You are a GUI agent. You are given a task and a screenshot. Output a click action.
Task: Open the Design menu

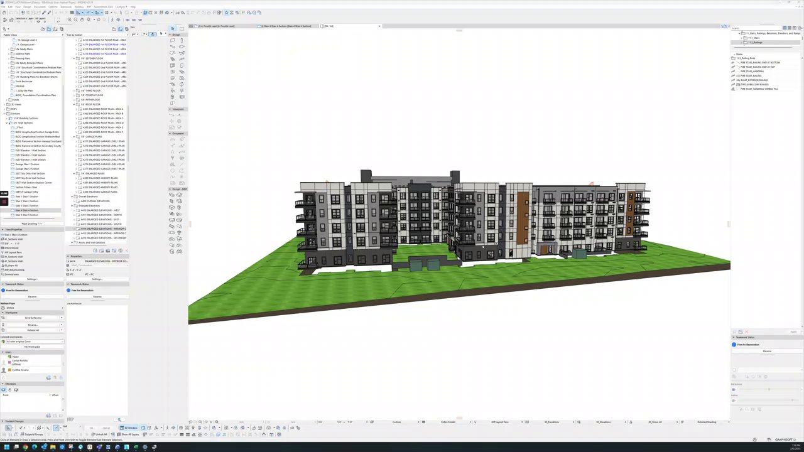pyautogui.click(x=27, y=7)
